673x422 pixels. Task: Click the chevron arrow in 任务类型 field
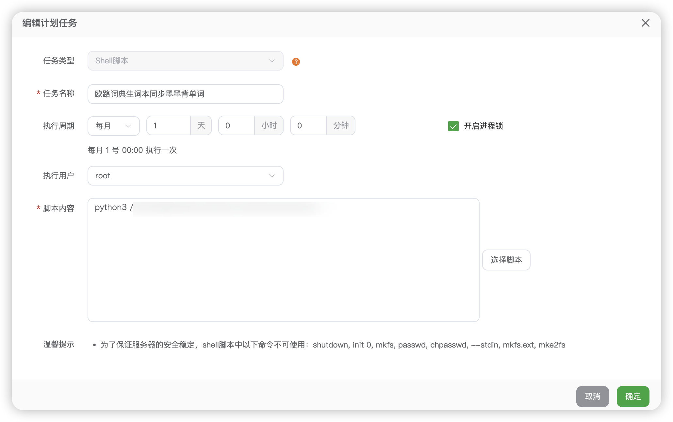[271, 61]
